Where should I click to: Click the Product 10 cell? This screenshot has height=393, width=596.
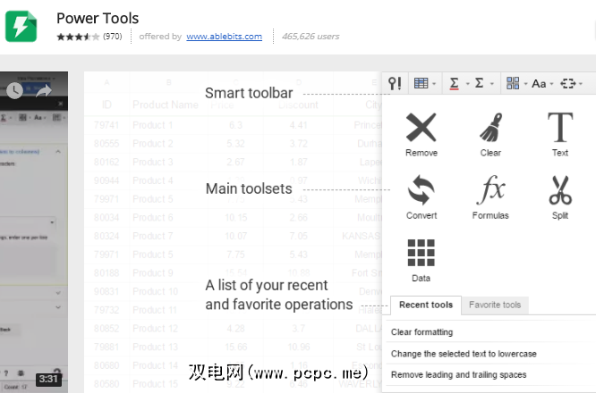coord(155,291)
